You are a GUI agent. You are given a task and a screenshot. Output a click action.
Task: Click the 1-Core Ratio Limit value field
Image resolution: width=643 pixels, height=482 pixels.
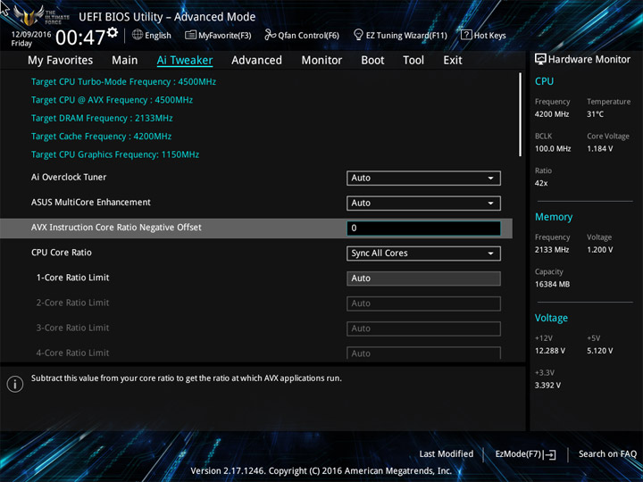point(423,278)
